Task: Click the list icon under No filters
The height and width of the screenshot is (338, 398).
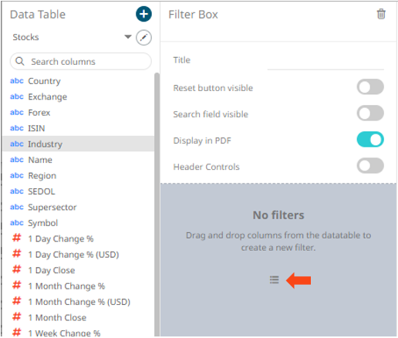Action: 275,279
